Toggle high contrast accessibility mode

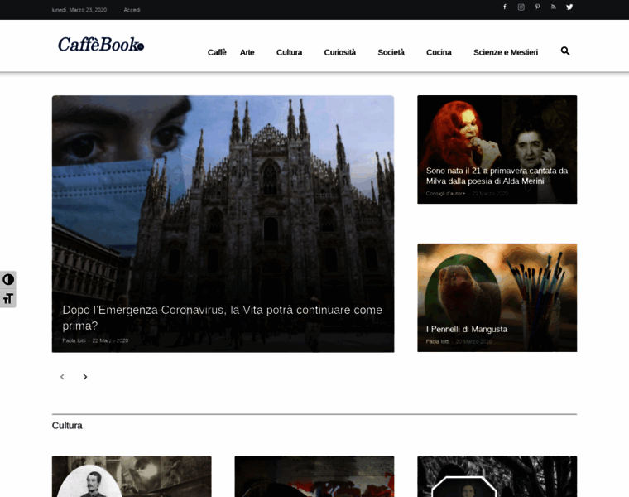[x=8, y=279]
